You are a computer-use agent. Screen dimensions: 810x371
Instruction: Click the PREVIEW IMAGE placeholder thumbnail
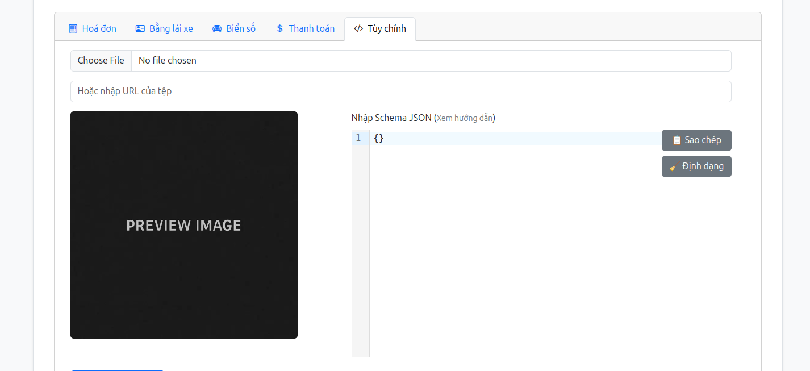point(184,225)
